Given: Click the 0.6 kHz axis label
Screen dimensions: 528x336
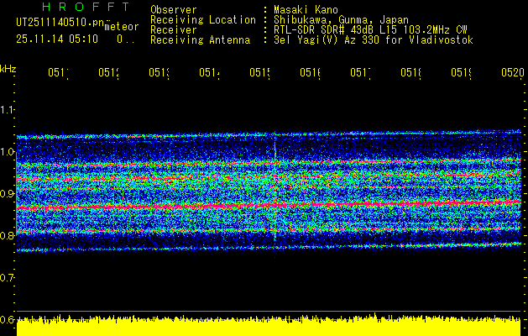Looking at the screenshot, I should (x=7, y=319).
